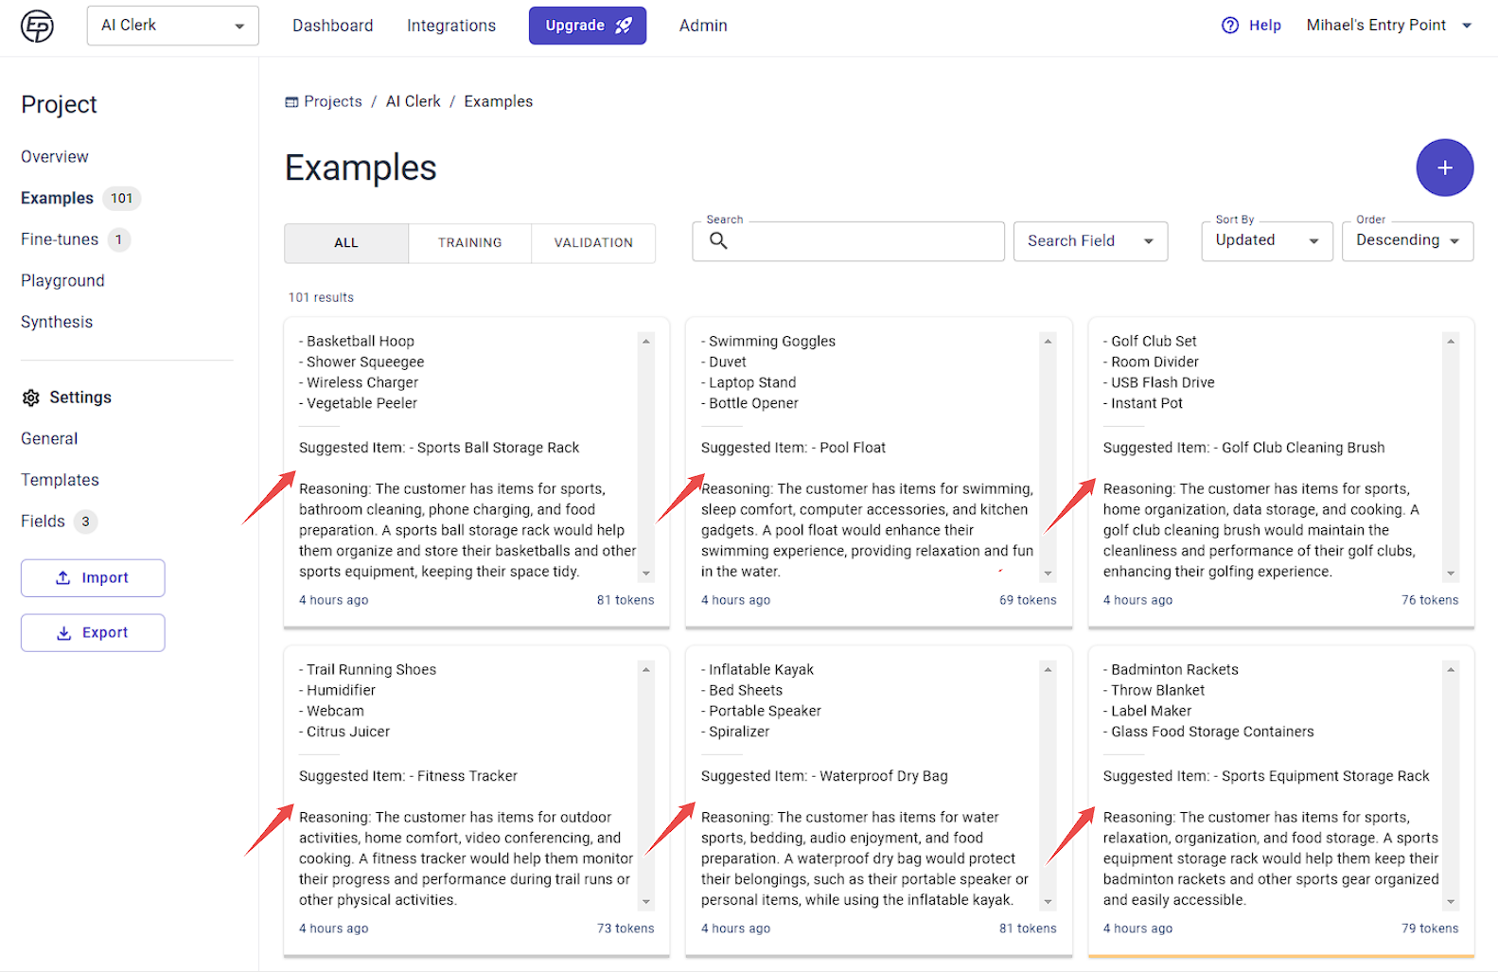Expand the Search Field dropdown
Image resolution: width=1498 pixels, height=972 pixels.
1090,241
